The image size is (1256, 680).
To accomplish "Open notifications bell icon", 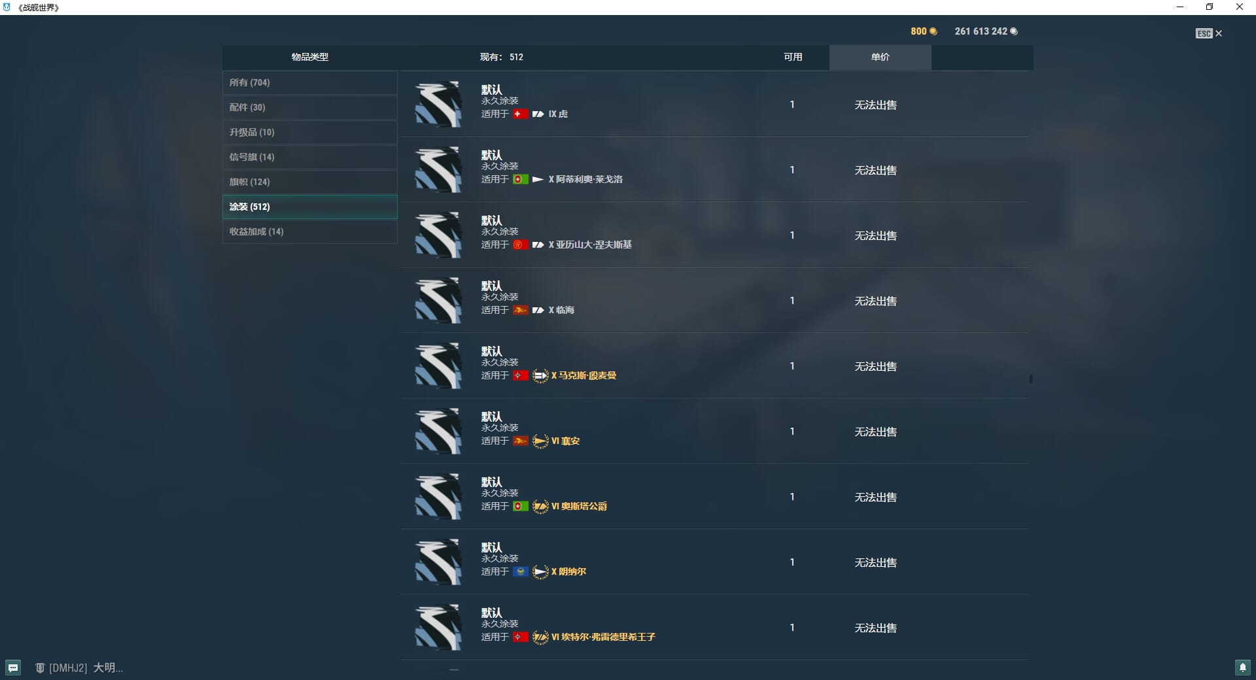I will 1242,668.
